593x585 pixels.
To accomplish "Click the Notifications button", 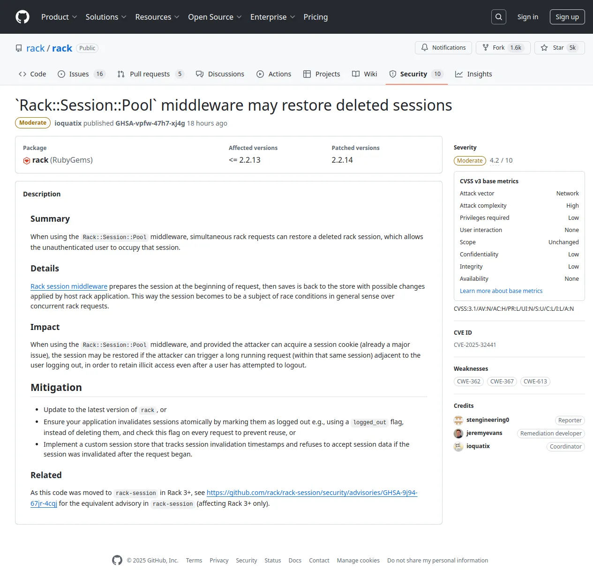I will [443, 48].
